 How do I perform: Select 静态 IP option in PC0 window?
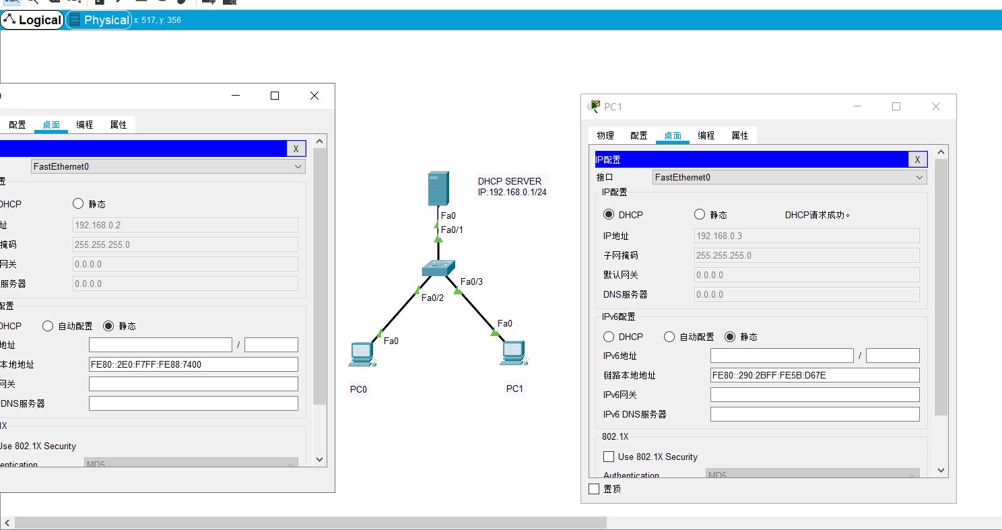(78, 204)
